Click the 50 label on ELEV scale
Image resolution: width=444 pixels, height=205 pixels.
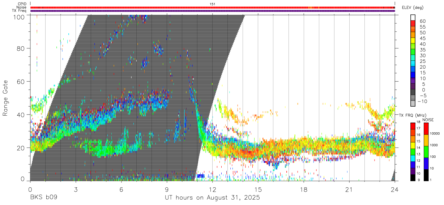(x=422, y=33)
